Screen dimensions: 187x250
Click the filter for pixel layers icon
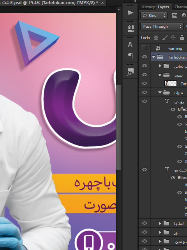175,16
